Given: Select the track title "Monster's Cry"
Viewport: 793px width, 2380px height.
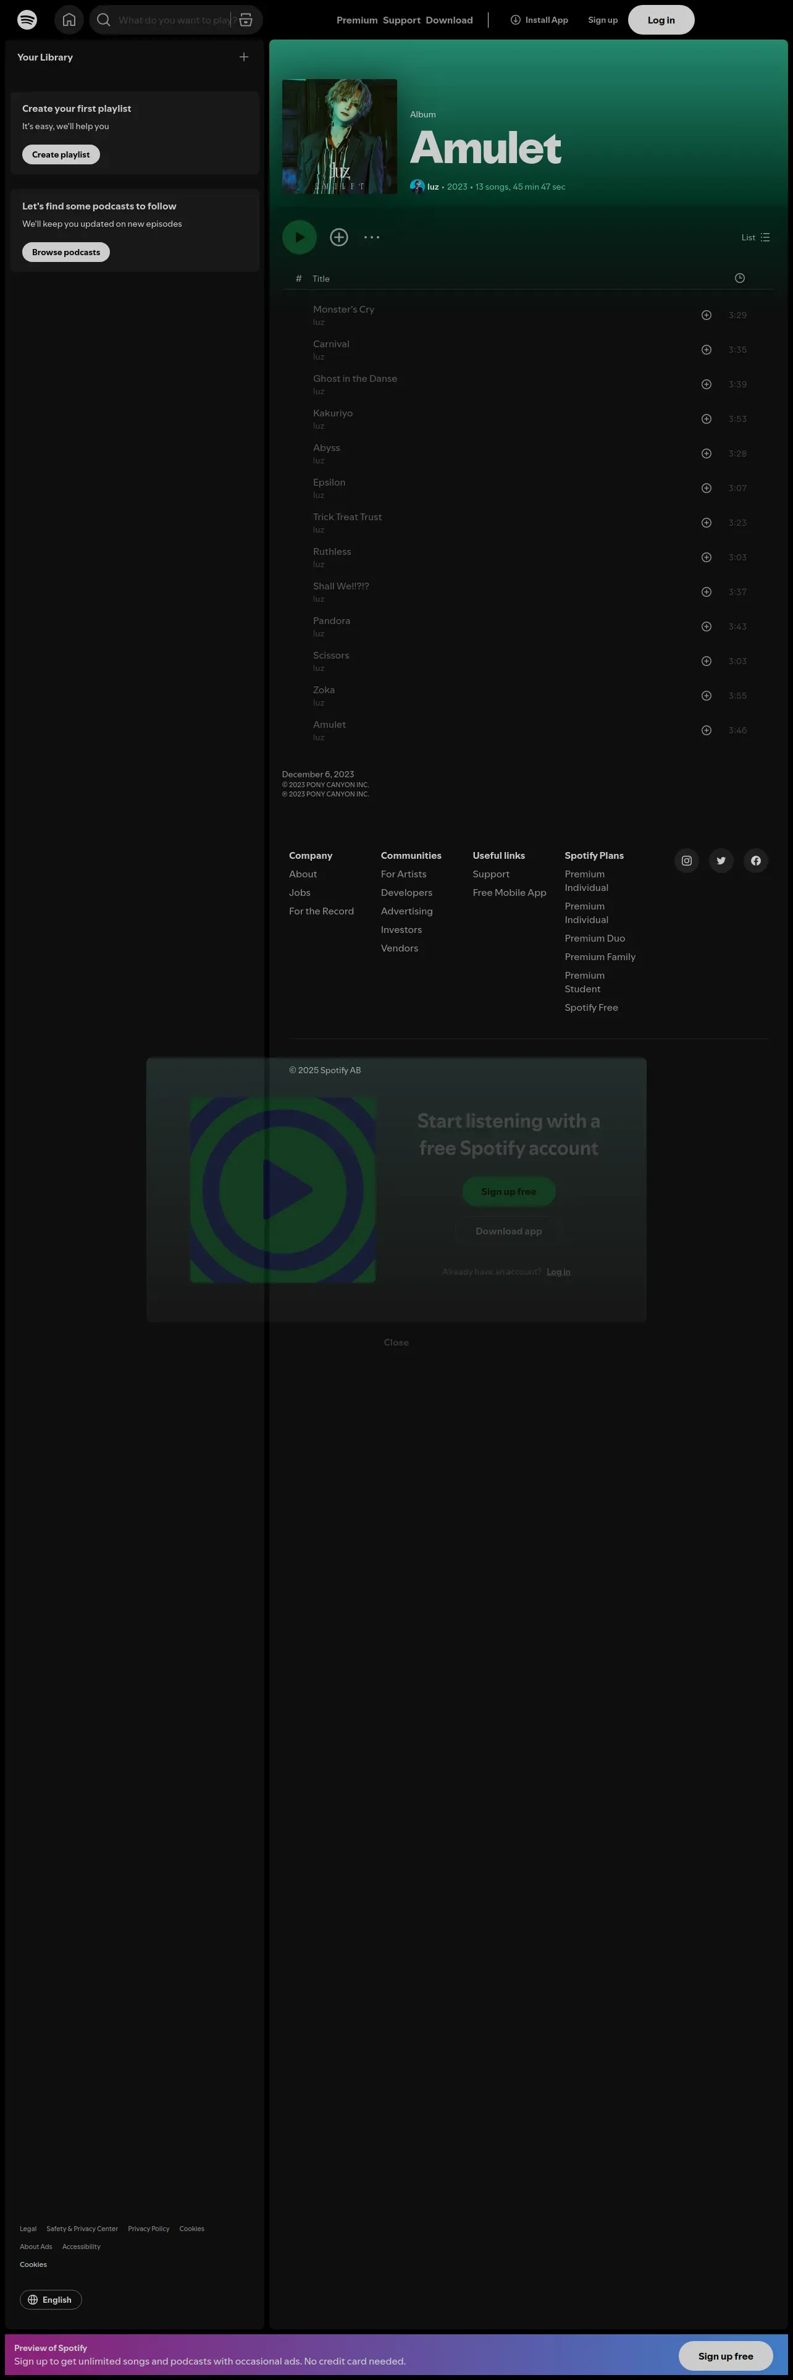Looking at the screenshot, I should coord(343,310).
